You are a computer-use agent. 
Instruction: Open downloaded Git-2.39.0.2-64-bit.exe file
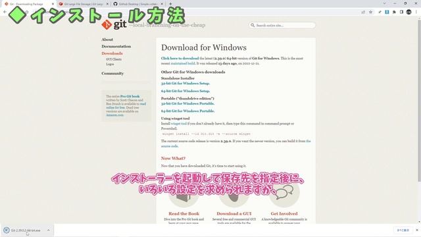[26, 230]
